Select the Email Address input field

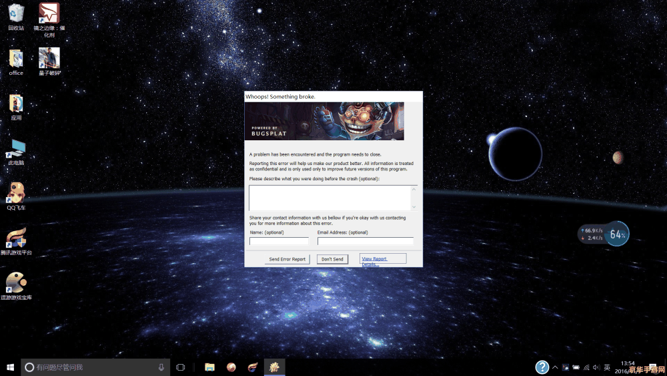pyautogui.click(x=365, y=241)
